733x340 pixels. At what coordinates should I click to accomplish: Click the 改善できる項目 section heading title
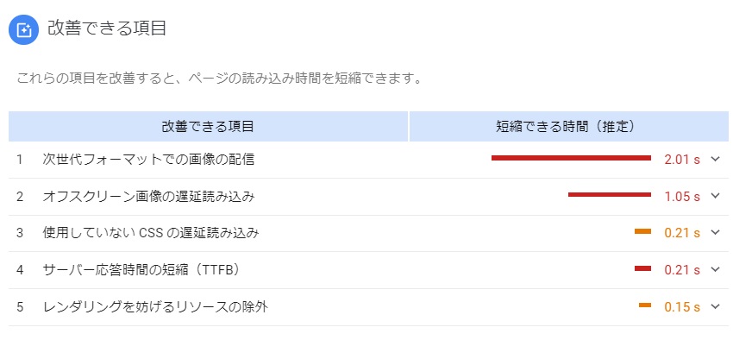107,28
